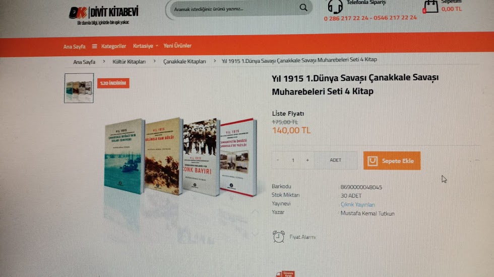The width and height of the screenshot is (494, 277).
Task: Decrease quantity with the minus button
Action: click(278, 160)
